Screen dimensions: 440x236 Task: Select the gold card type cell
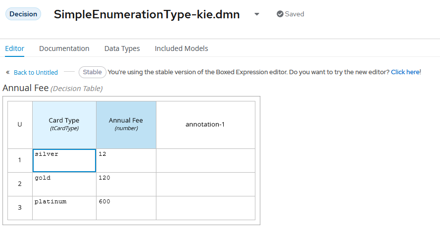(x=64, y=184)
